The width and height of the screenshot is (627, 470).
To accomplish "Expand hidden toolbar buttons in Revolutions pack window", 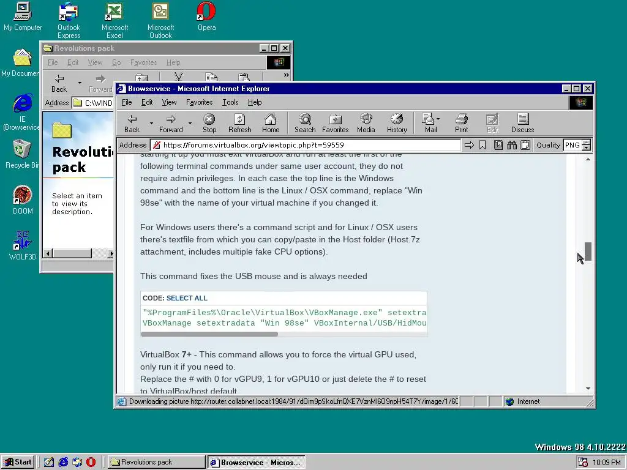I will pos(287,75).
